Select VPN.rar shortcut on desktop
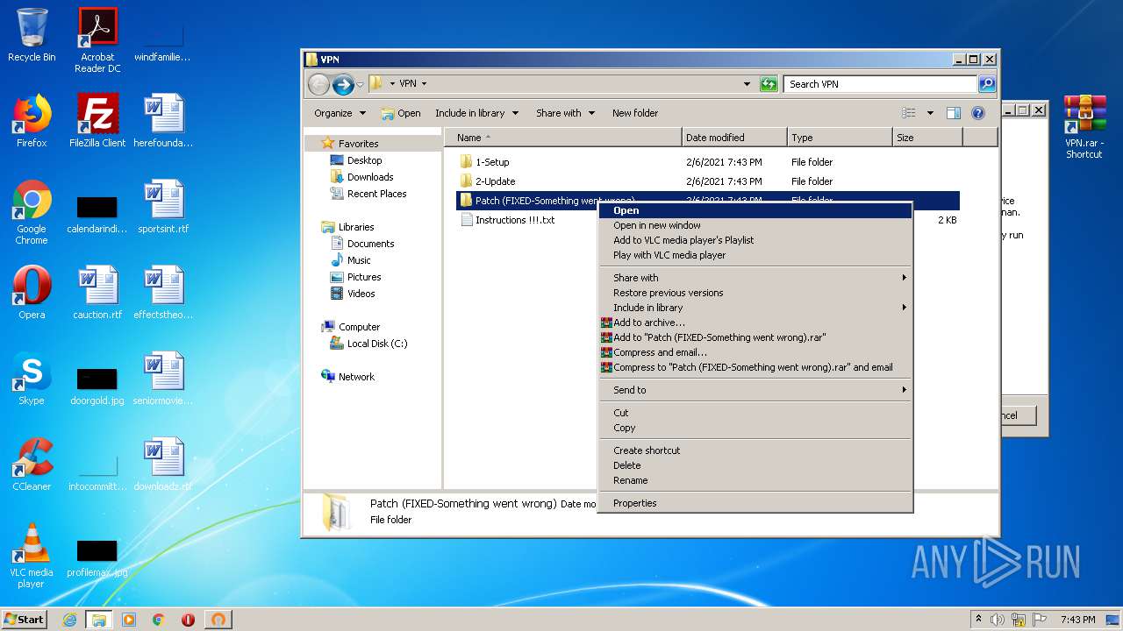This screenshot has width=1123, height=631. [x=1084, y=127]
